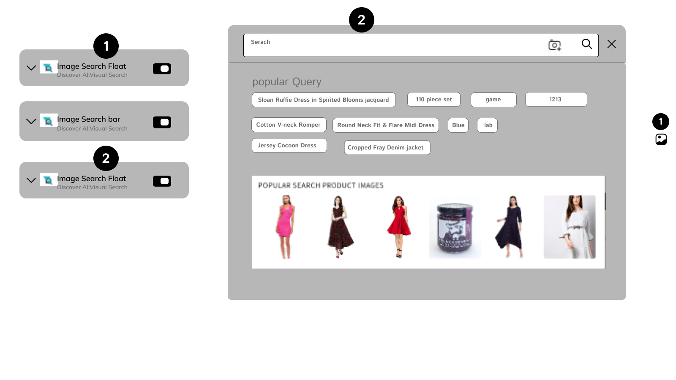Screen dimensions: 676x380
Task: Open the white belted dress product image
Action: [570, 227]
